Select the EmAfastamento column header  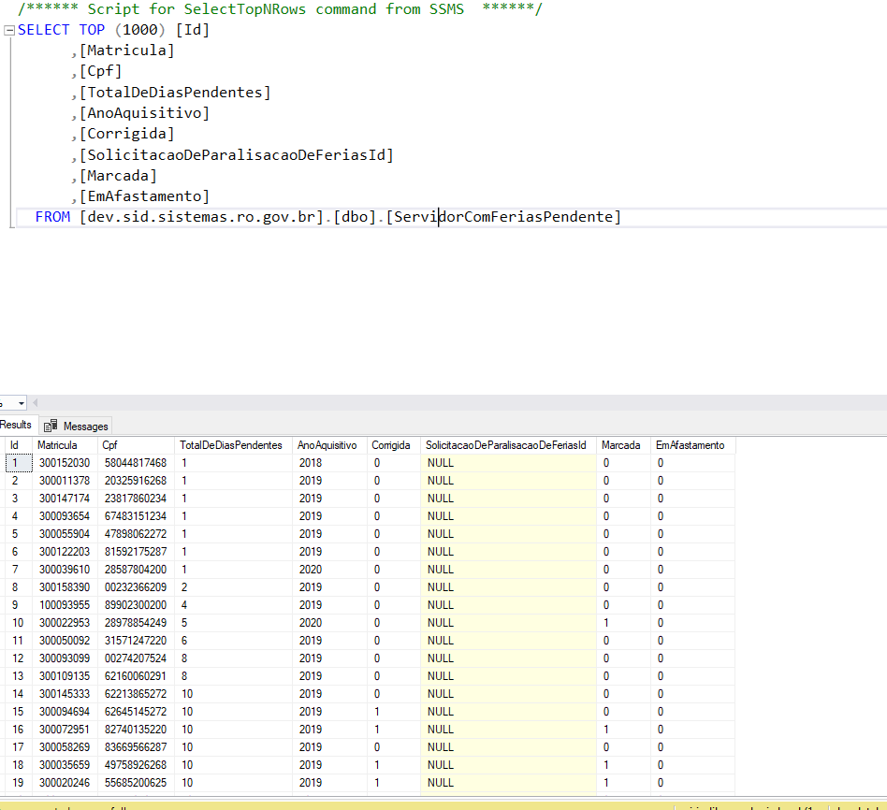[x=693, y=445]
